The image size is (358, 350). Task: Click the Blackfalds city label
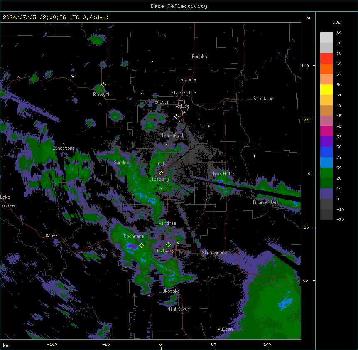point(183,93)
